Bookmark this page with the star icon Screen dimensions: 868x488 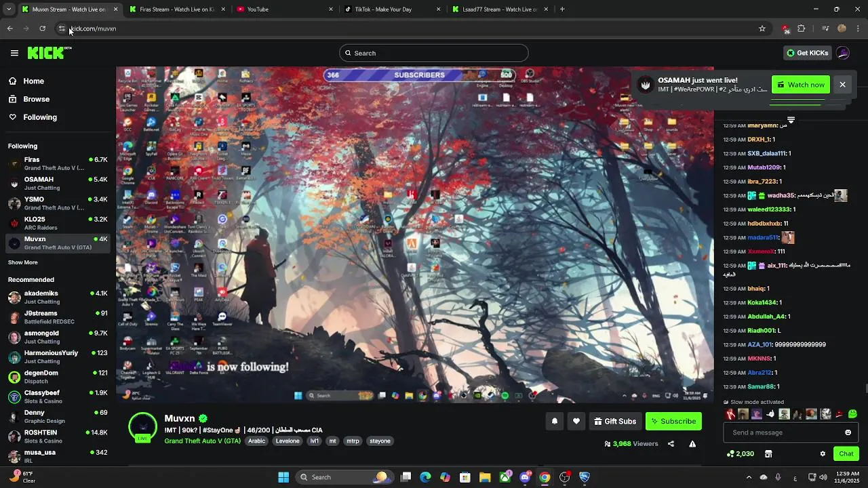point(762,28)
